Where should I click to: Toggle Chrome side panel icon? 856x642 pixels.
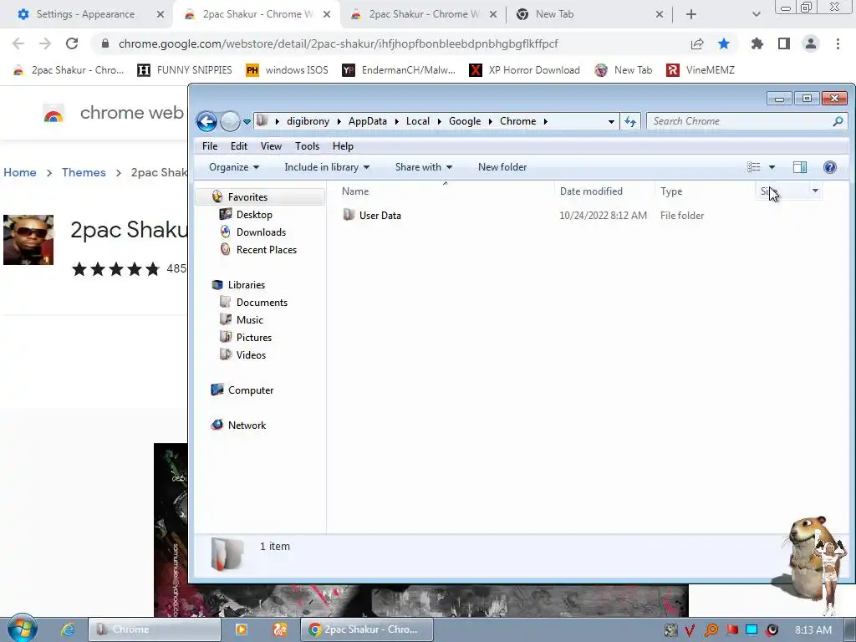pyautogui.click(x=784, y=43)
